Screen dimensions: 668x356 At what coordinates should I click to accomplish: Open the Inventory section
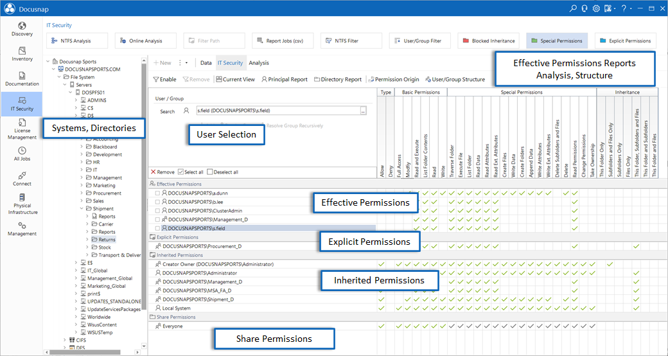(22, 54)
